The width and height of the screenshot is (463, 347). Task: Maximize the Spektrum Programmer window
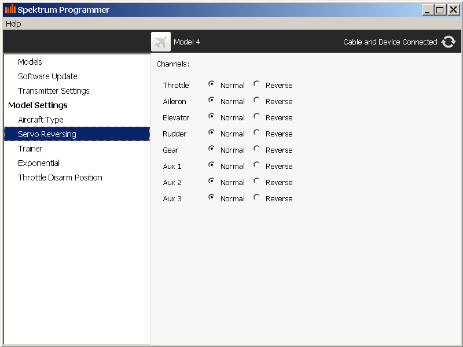[x=440, y=10]
